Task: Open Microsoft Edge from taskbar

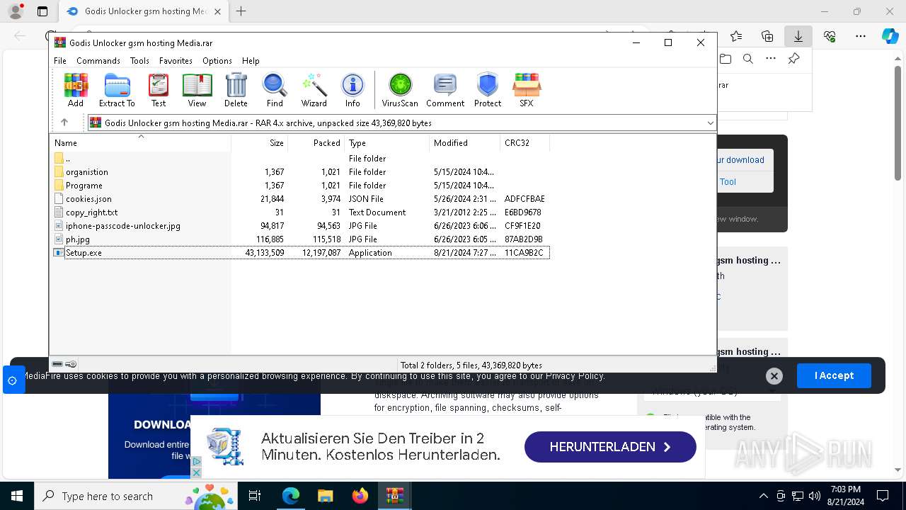Action: click(x=291, y=496)
